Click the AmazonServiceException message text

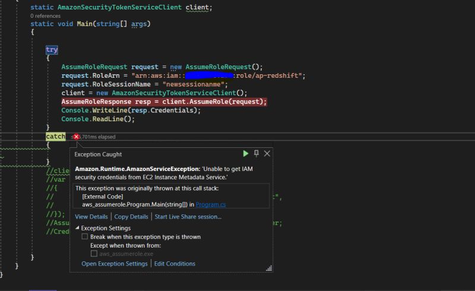164,173
